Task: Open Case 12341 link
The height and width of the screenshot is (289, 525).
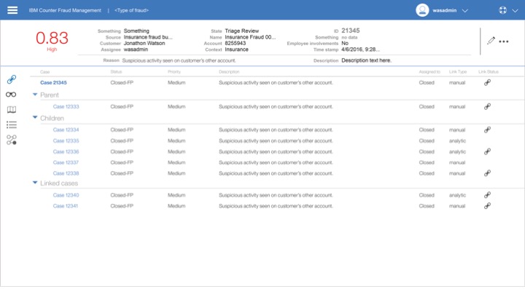Action: pyautogui.click(x=66, y=206)
